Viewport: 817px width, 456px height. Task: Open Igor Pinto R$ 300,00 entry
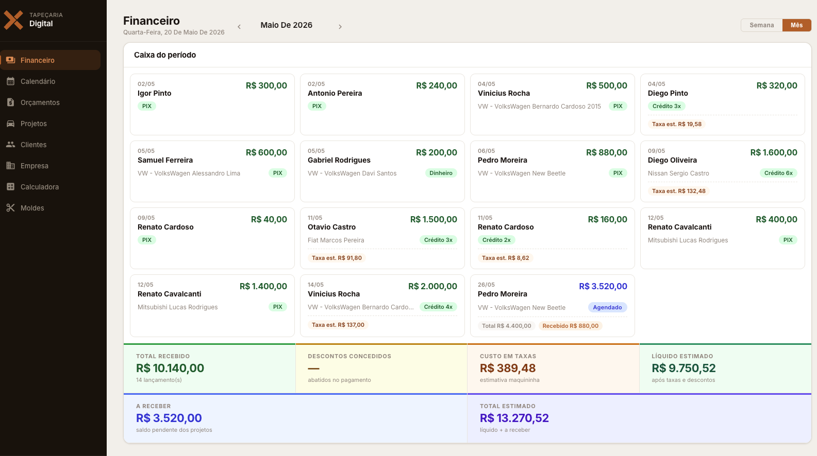pos(212,104)
